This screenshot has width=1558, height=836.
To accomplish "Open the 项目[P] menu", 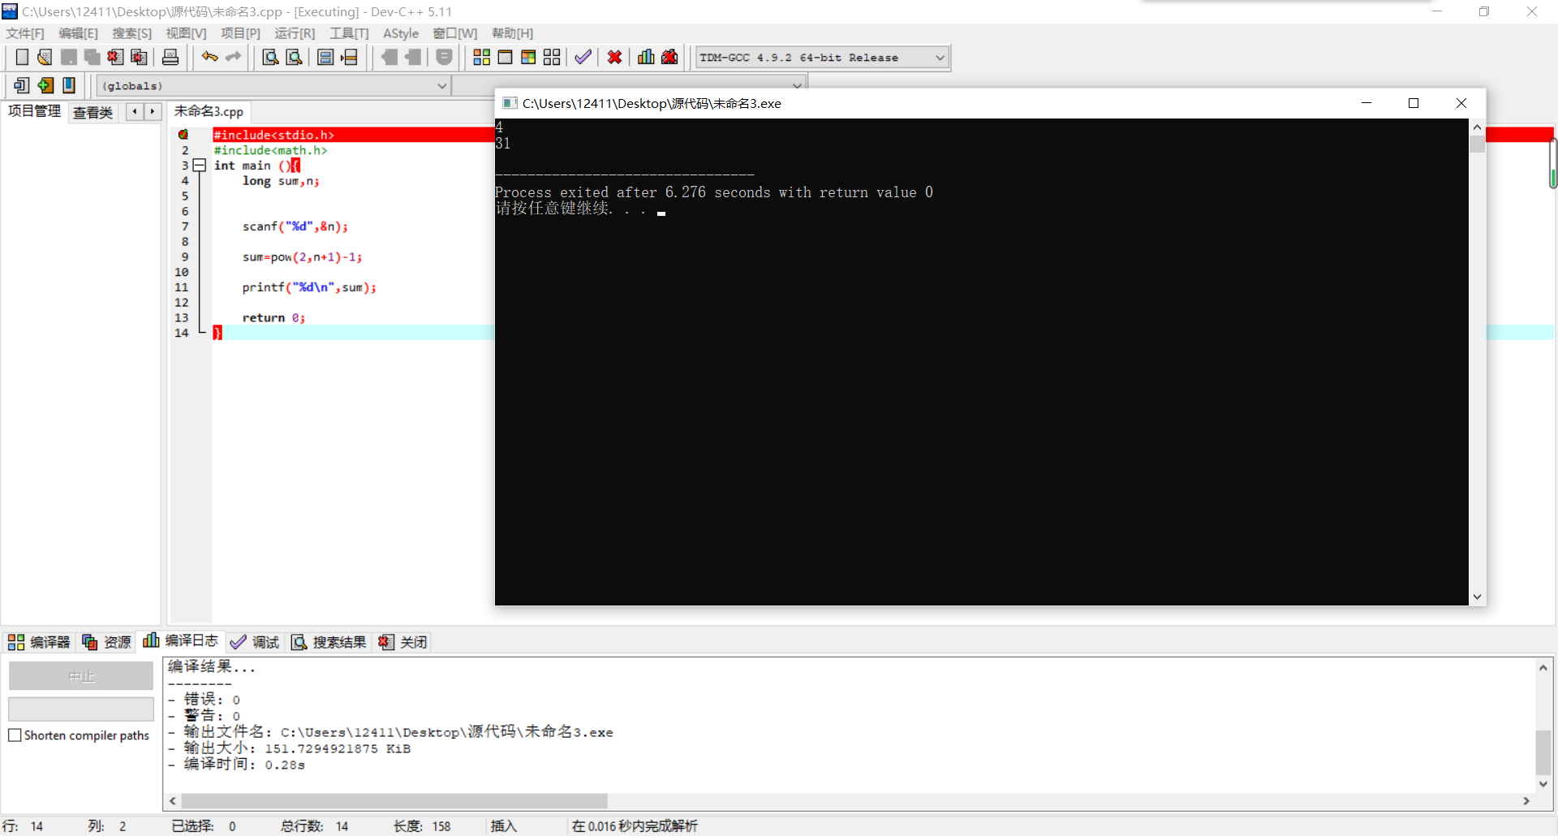I will (x=240, y=33).
